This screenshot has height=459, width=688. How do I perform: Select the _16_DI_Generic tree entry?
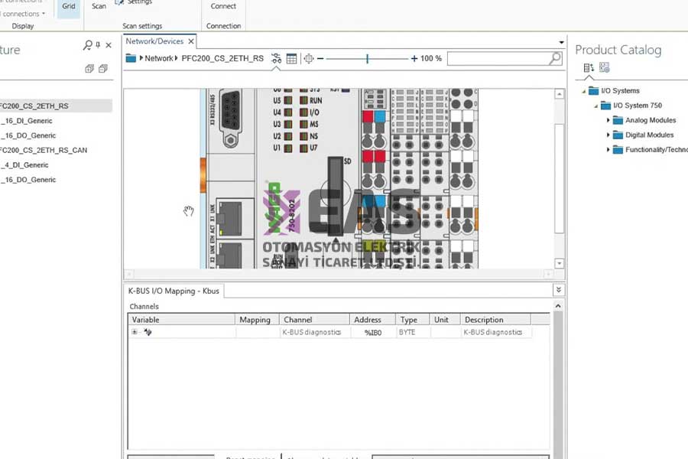click(x=26, y=121)
